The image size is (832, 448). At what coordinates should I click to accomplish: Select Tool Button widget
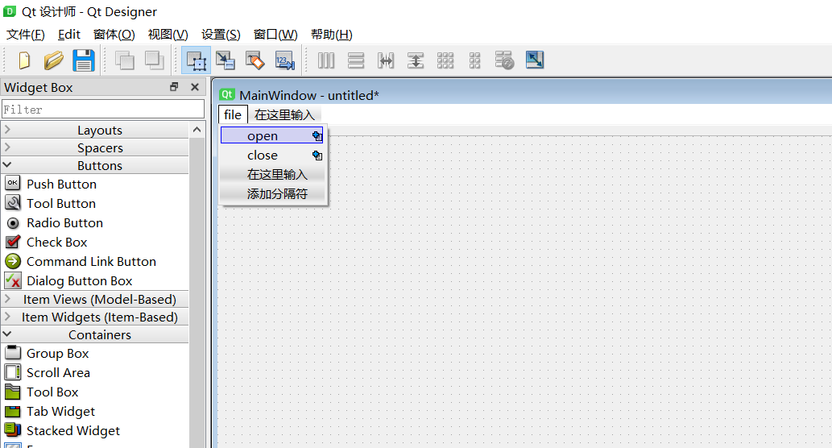[61, 203]
